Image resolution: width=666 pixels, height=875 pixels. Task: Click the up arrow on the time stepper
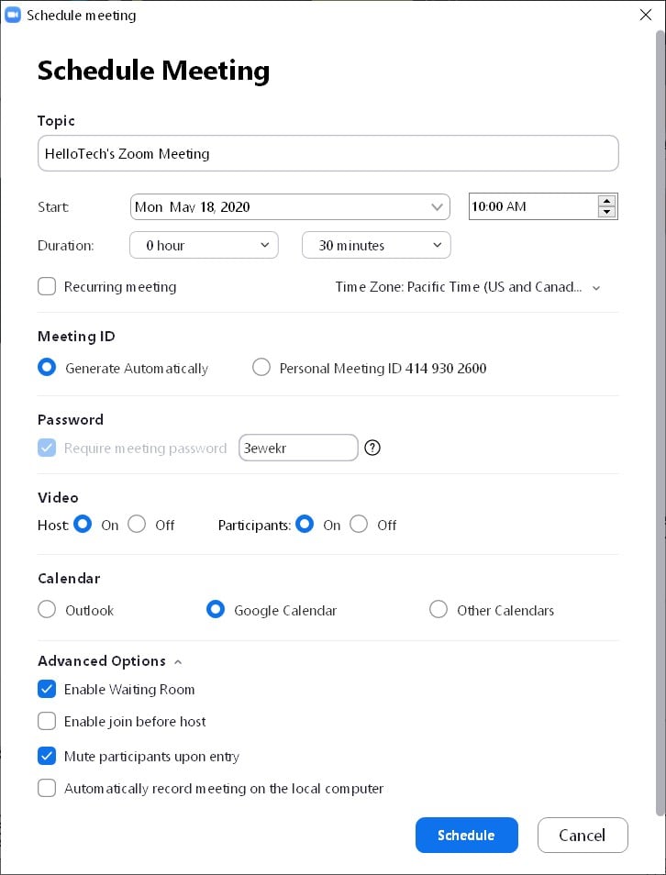point(607,201)
